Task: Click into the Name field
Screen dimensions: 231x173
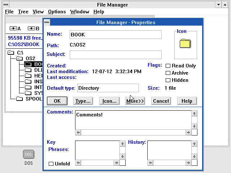Action: [x=115, y=35]
